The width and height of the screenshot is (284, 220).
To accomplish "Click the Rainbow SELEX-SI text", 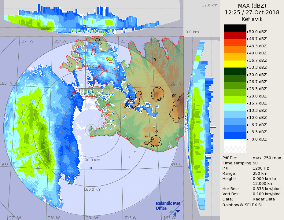I will tap(242, 204).
